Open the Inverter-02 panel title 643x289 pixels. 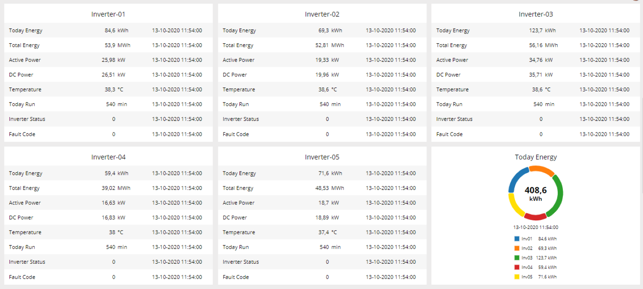322,14
